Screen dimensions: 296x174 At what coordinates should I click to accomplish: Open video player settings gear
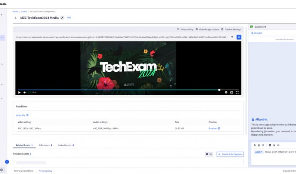click(226, 92)
